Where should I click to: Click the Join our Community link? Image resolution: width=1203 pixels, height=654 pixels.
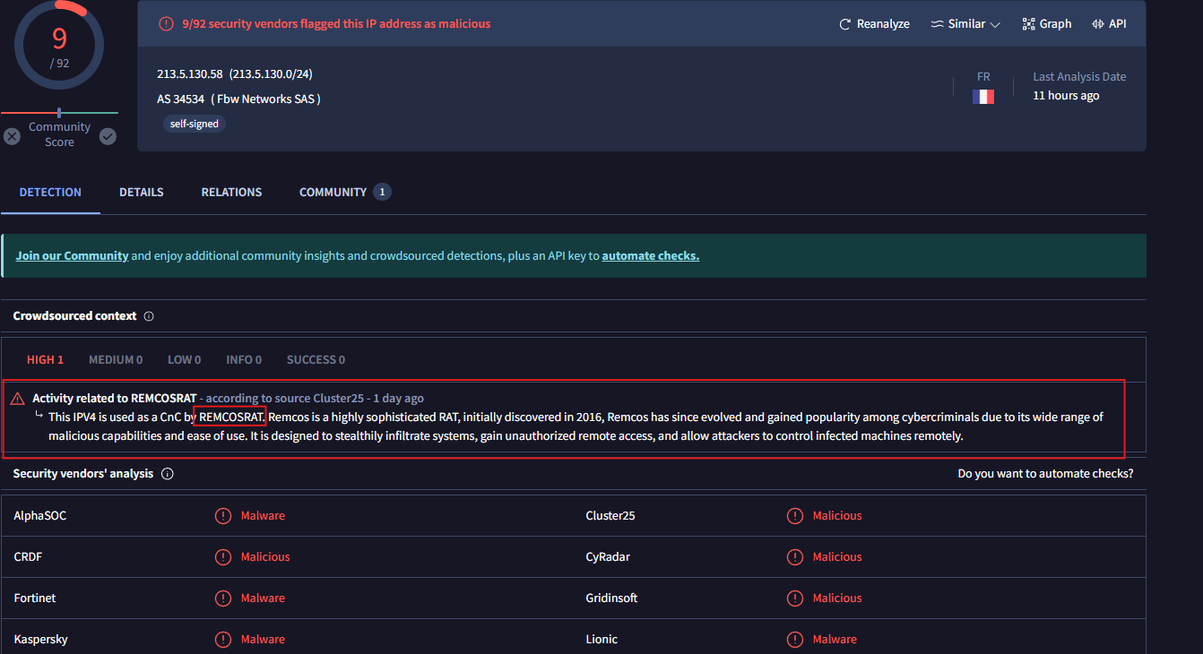[x=72, y=255]
